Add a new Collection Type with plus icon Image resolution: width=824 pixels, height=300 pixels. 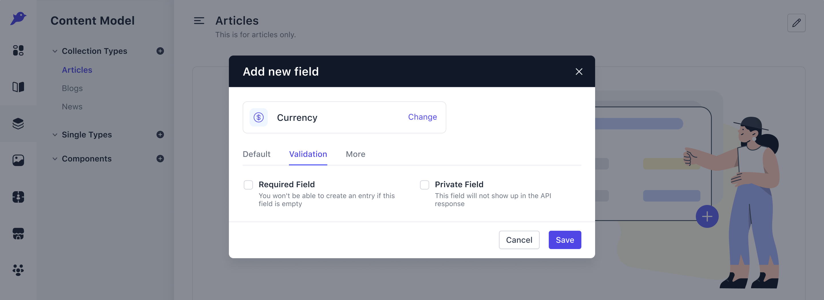(160, 51)
